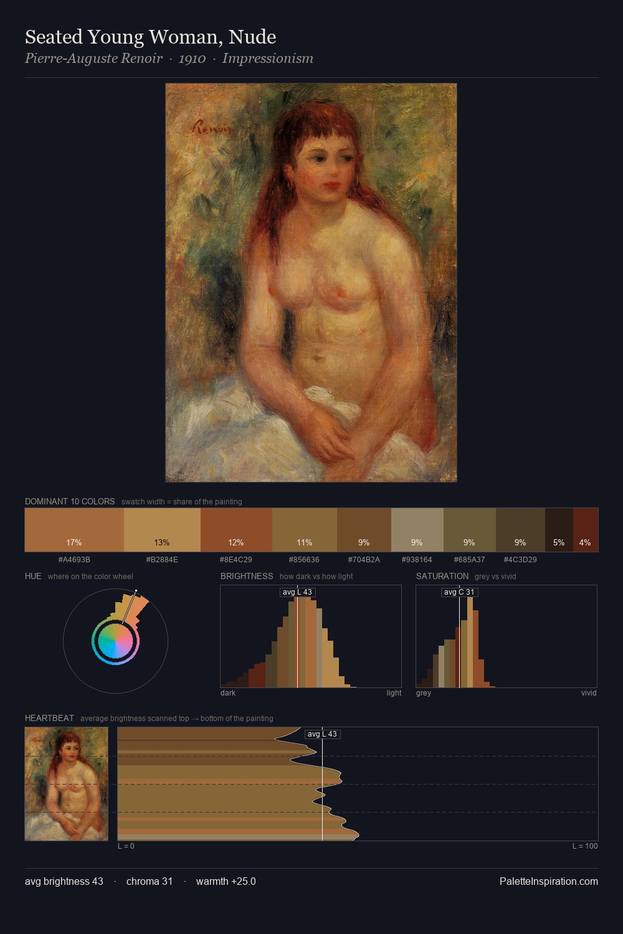The height and width of the screenshot is (934, 623).
Task: Click the #8E4C29 12% color swatch
Action: pos(236,530)
